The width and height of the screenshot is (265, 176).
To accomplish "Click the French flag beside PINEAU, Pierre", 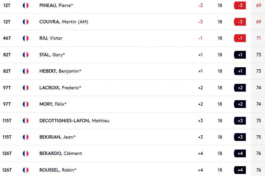I will pyautogui.click(x=25, y=6).
